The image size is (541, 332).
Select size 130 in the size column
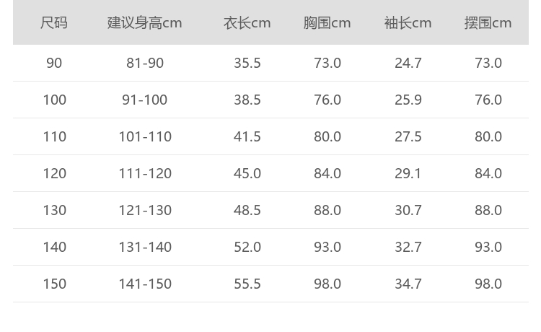tap(54, 210)
